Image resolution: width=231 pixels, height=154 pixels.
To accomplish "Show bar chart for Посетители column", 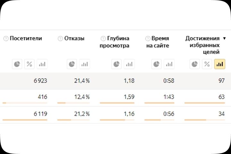I will tap(42, 64).
